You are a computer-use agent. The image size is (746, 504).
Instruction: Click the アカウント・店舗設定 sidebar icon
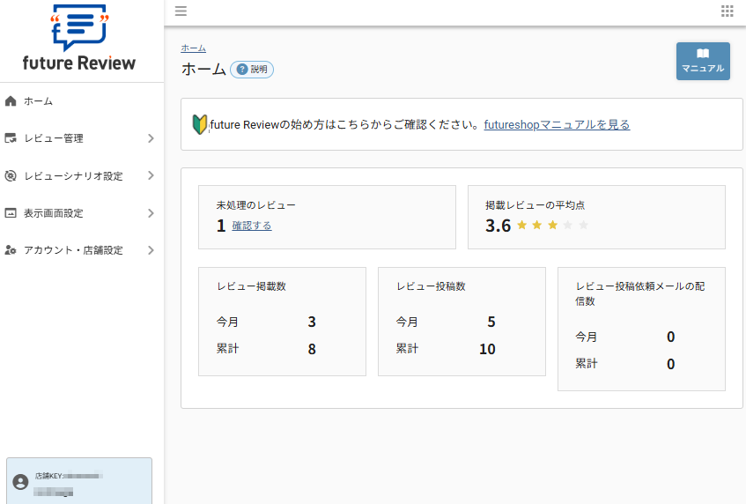coord(11,250)
